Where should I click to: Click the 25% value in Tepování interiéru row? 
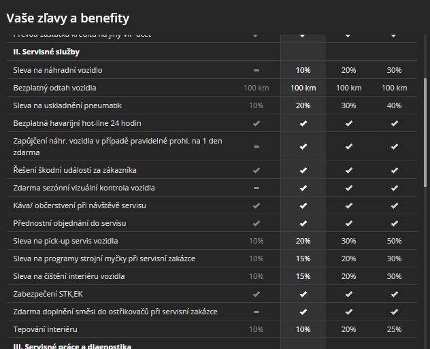pos(394,330)
